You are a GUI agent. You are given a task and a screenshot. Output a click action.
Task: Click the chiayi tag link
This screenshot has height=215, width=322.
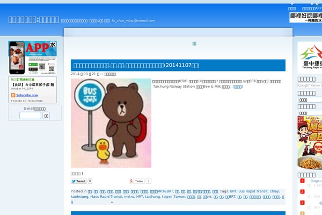[275, 191]
